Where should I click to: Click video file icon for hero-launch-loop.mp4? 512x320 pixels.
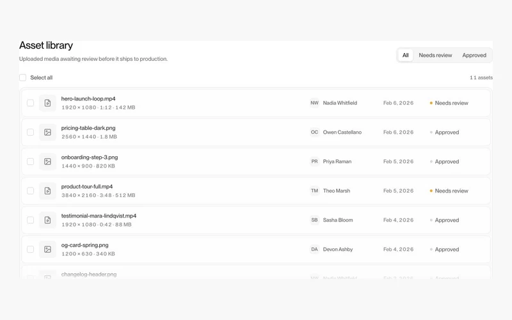[47, 103]
